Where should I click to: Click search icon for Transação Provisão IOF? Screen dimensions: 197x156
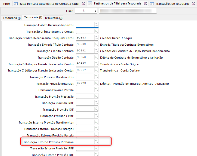pyautogui.click(x=97, y=109)
